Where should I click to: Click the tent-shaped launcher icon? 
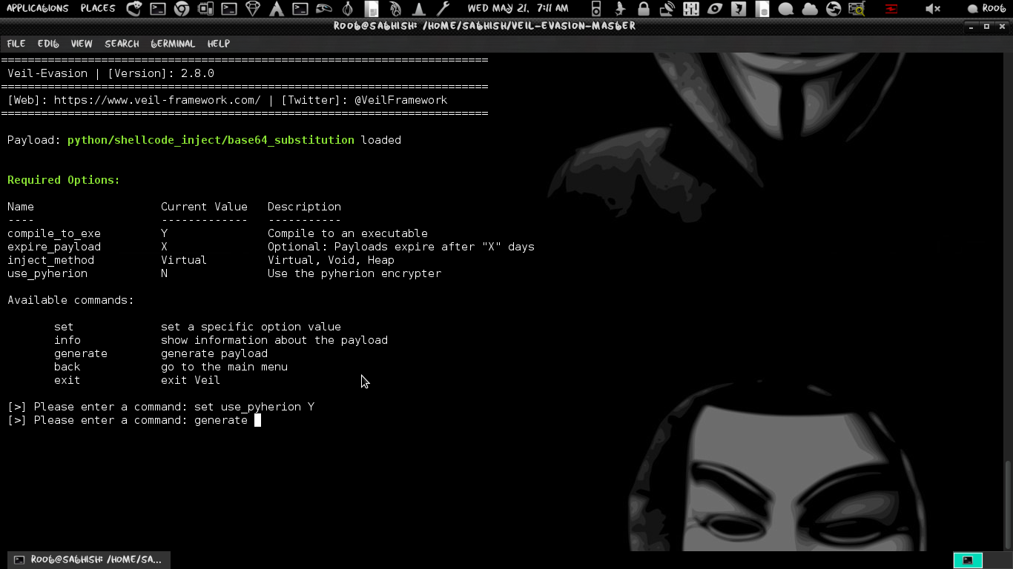pyautogui.click(x=277, y=9)
